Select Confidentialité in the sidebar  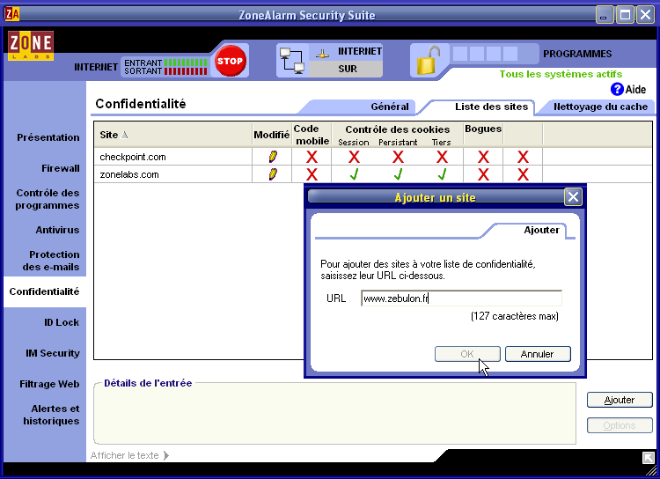click(x=44, y=291)
